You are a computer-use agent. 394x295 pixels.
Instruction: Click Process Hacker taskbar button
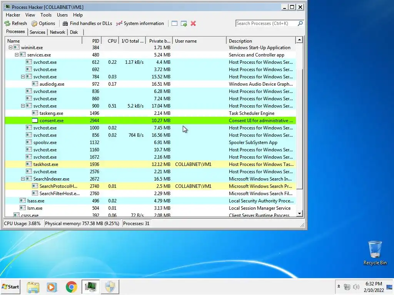90,287
